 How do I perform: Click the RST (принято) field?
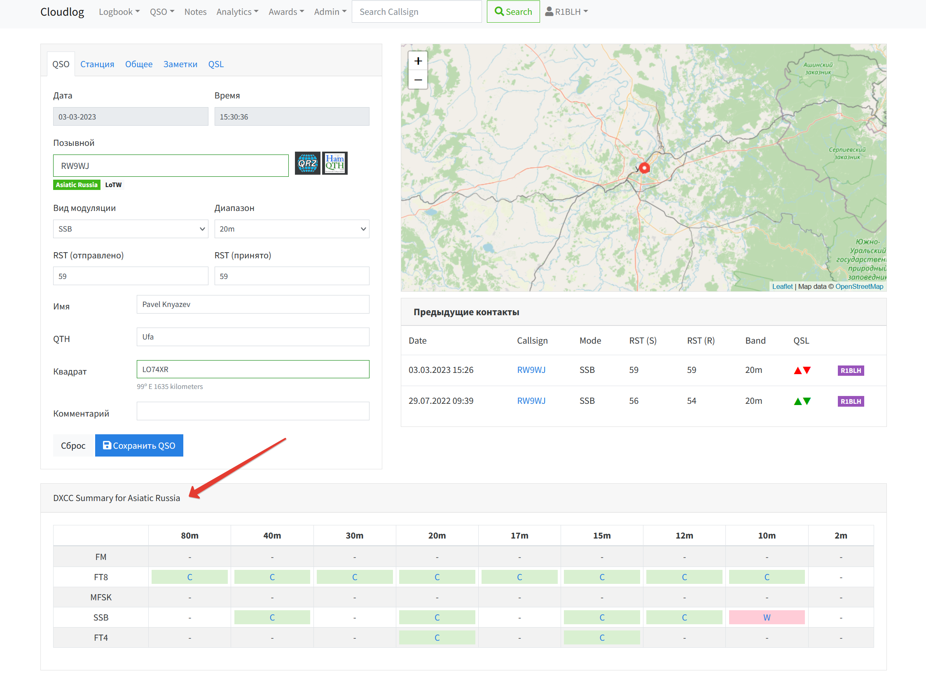[292, 276]
